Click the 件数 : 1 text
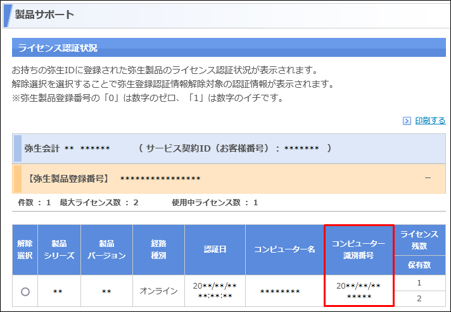 click(x=34, y=203)
